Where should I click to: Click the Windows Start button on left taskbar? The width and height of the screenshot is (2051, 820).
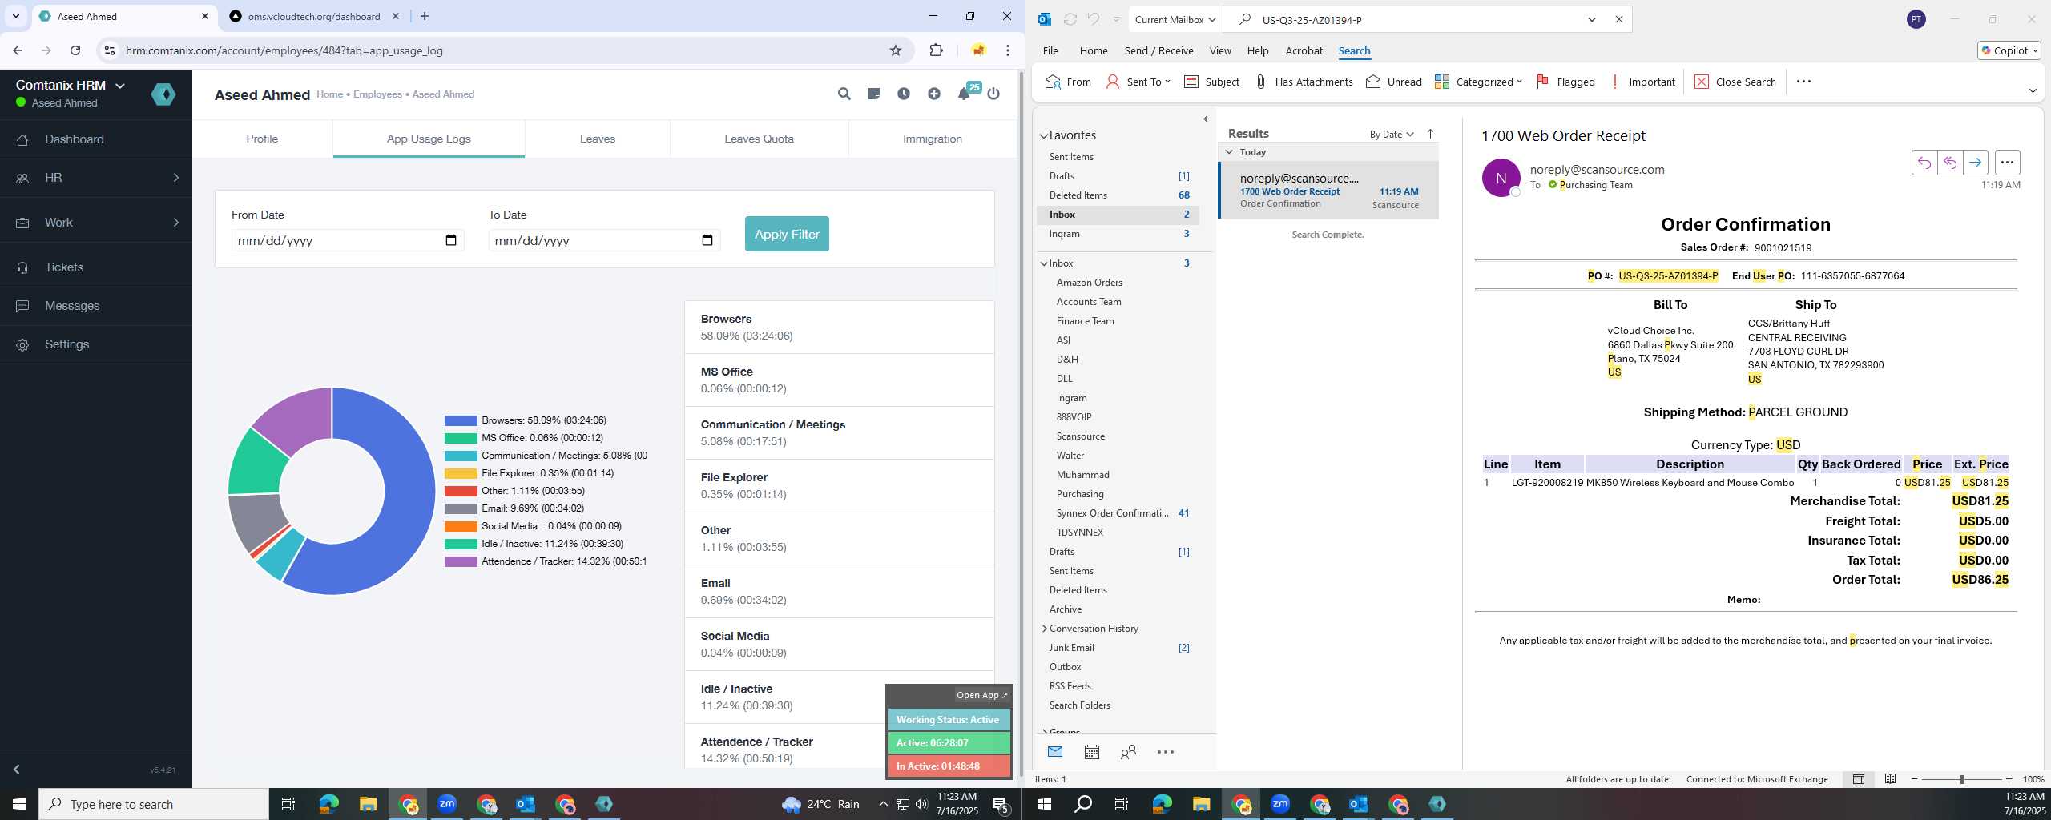point(19,804)
